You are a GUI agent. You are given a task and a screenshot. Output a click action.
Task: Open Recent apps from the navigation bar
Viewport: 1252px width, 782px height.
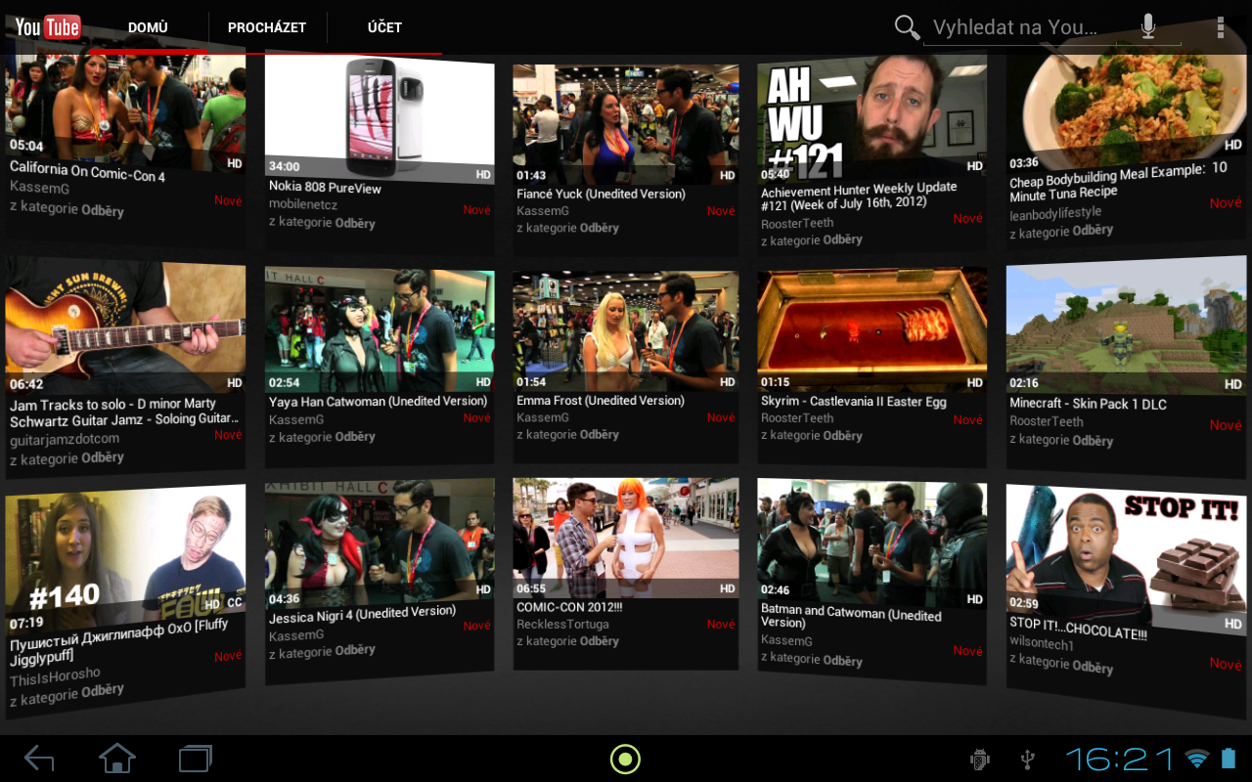(194, 758)
